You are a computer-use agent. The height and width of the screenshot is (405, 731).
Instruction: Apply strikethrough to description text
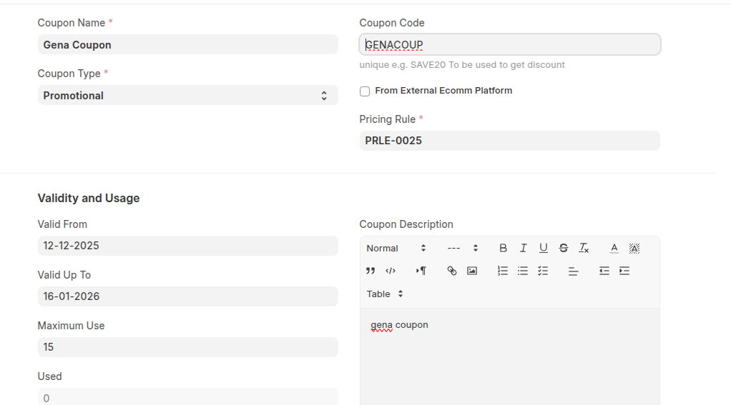[x=563, y=248]
